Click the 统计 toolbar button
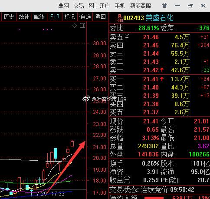This screenshot has height=199, width=210. coord(24,17)
